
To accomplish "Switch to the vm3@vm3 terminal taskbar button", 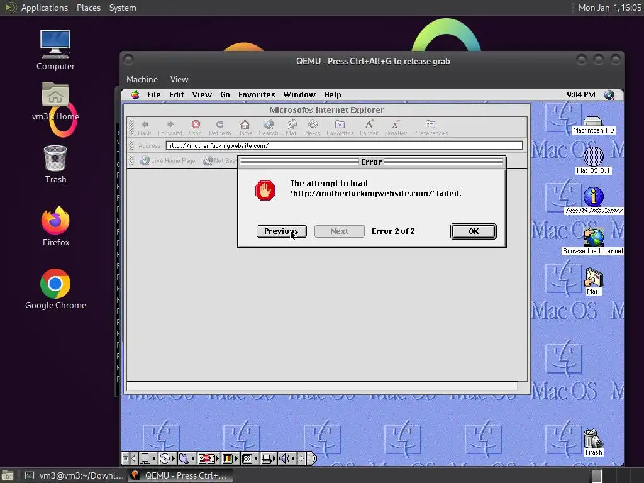I will point(74,475).
